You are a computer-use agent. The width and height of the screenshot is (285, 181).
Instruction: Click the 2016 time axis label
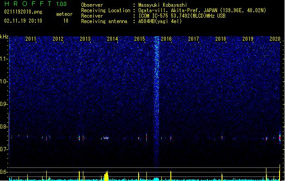point(166,39)
